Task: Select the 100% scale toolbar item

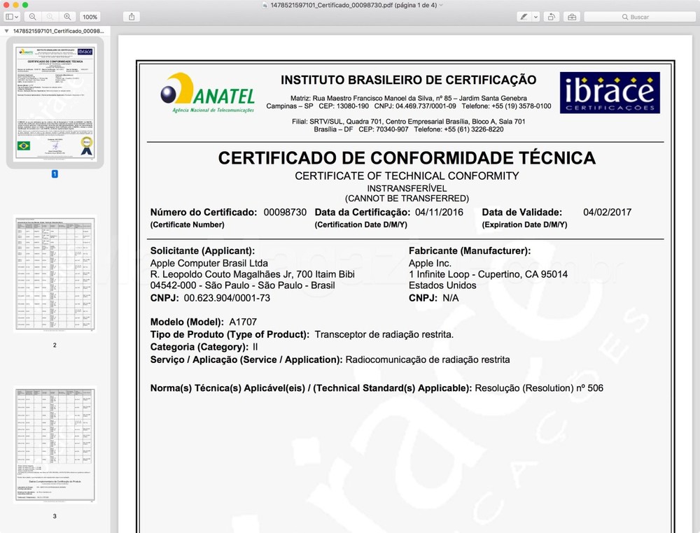Action: [90, 16]
